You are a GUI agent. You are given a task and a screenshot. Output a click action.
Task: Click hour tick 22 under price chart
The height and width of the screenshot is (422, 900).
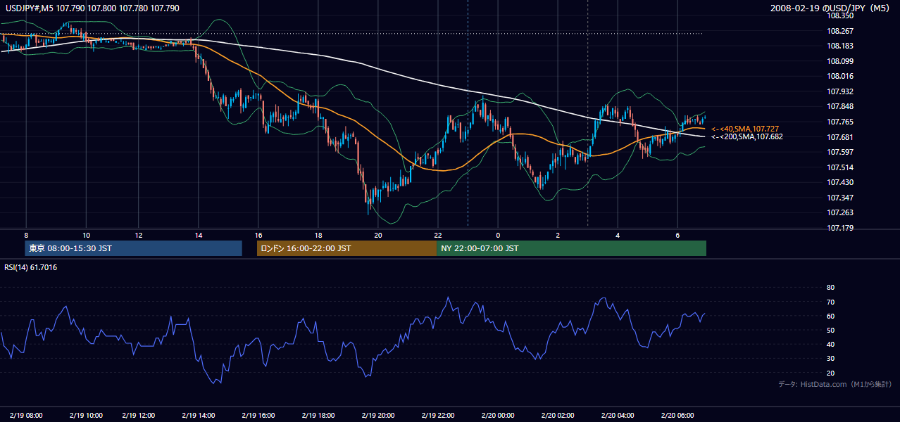coord(438,235)
